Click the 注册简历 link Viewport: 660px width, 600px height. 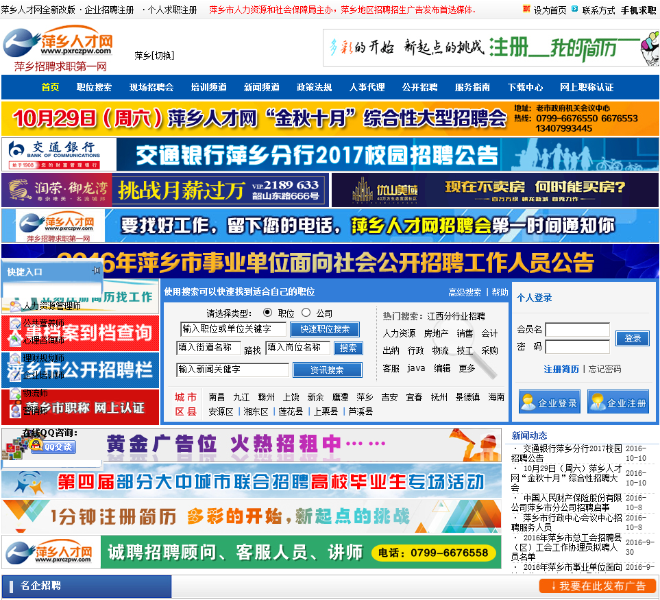coord(561,370)
